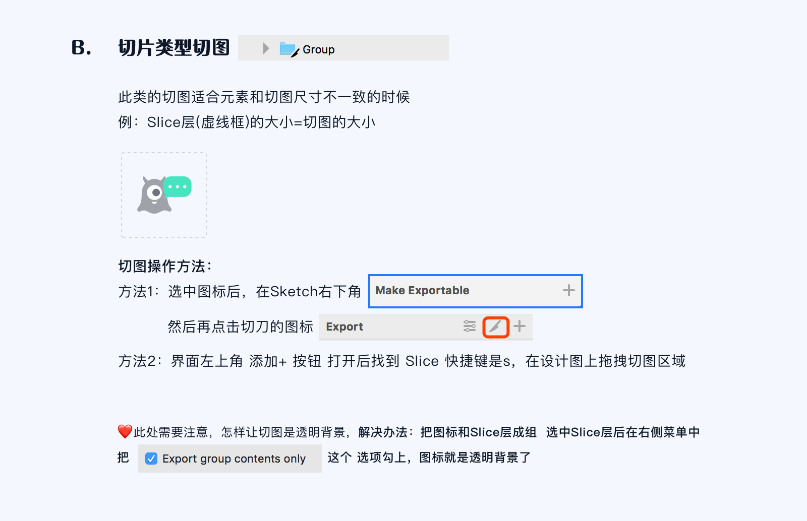
Task: Expand the Group layer disclosure triangle
Action: 266,48
